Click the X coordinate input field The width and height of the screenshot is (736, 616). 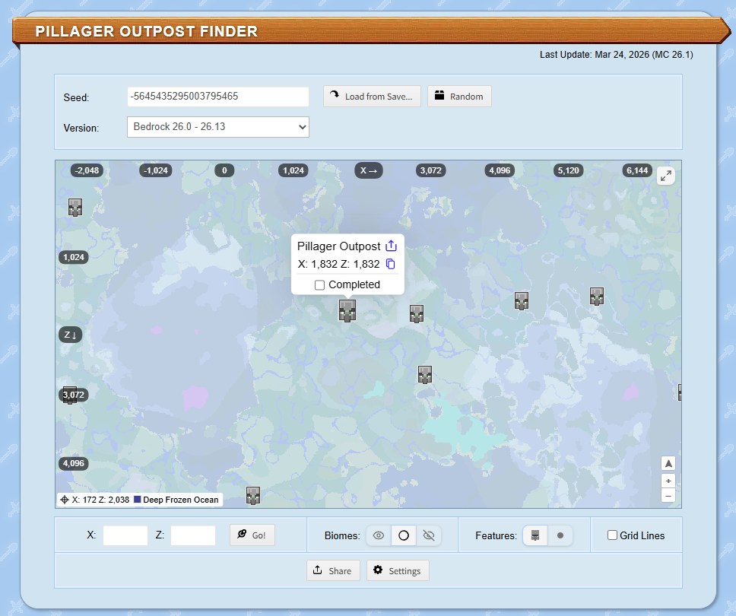pyautogui.click(x=125, y=535)
